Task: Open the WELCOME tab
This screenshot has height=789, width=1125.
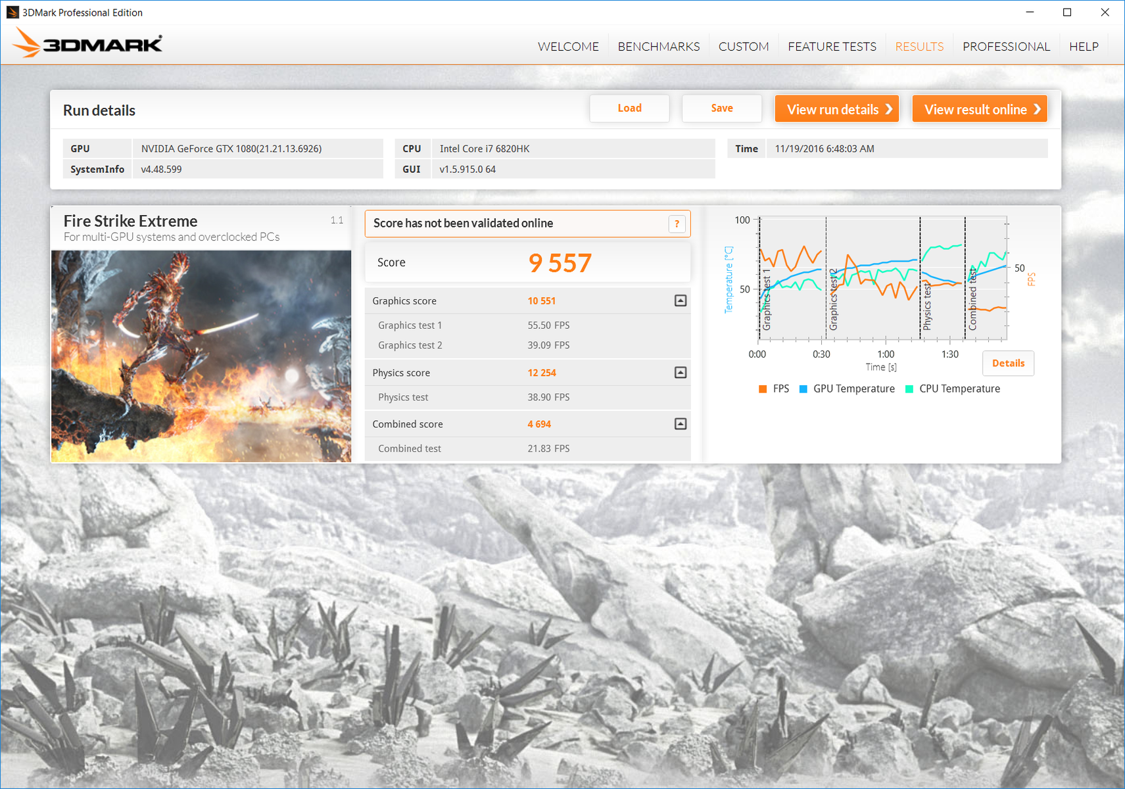Action: [x=568, y=47]
